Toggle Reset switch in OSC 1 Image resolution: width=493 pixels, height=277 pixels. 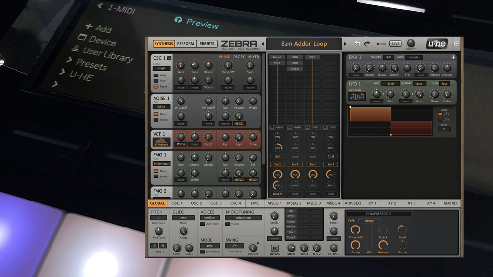click(156, 86)
